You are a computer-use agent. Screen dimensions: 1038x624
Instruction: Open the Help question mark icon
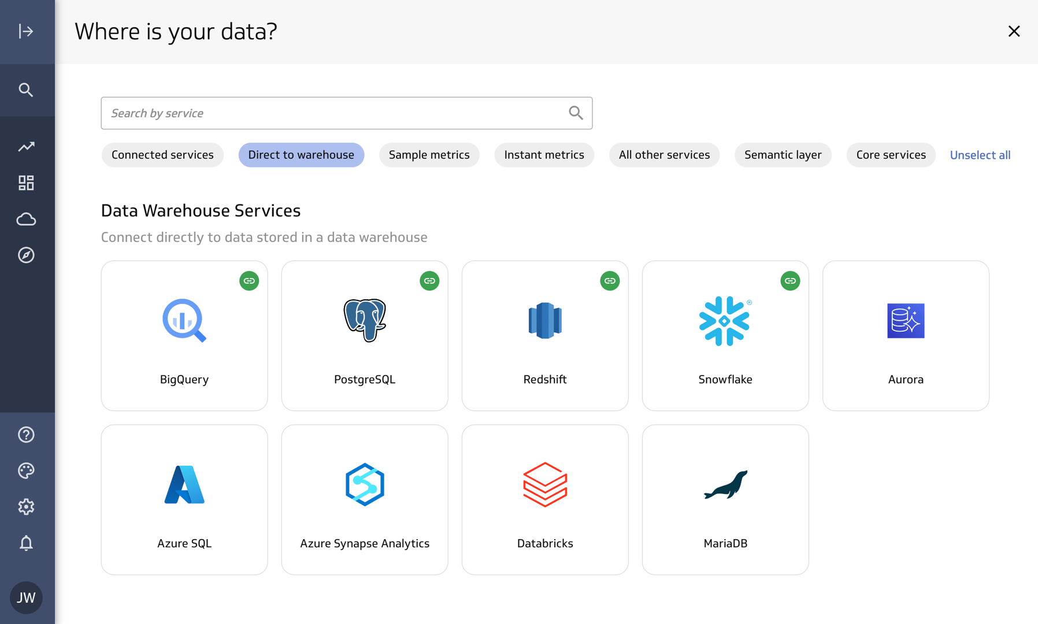point(26,434)
